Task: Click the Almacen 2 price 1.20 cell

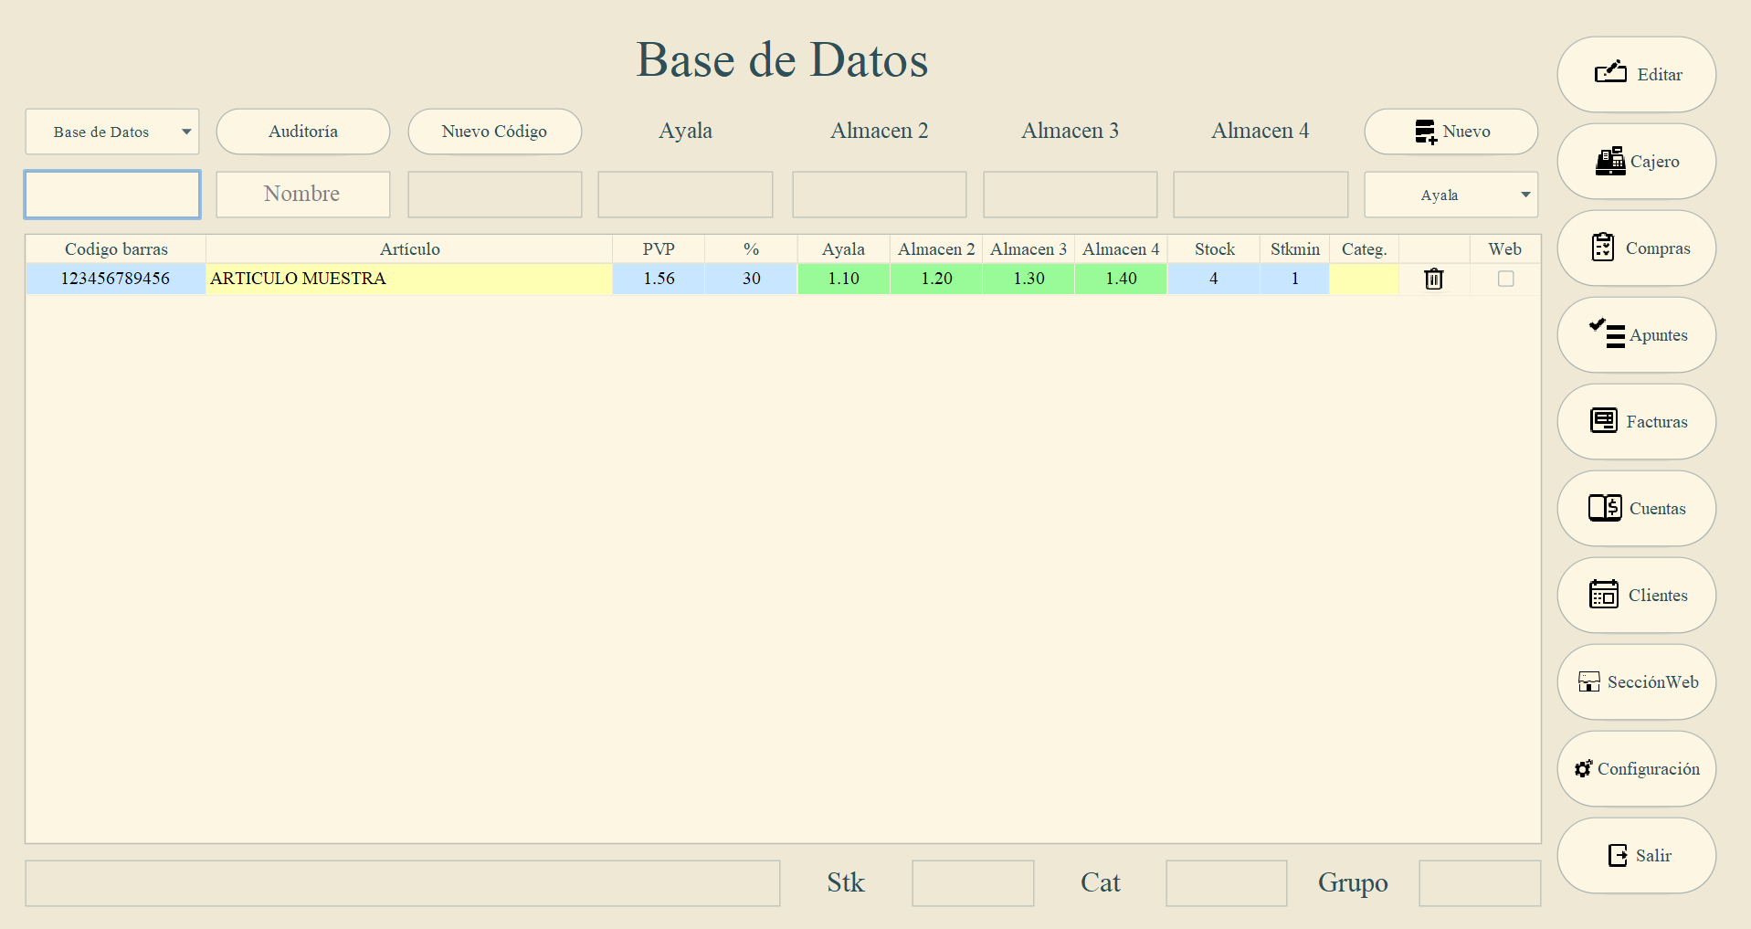Action: [x=936, y=279]
